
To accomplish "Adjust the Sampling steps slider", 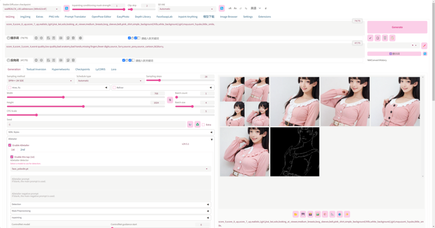I will (x=180, y=81).
